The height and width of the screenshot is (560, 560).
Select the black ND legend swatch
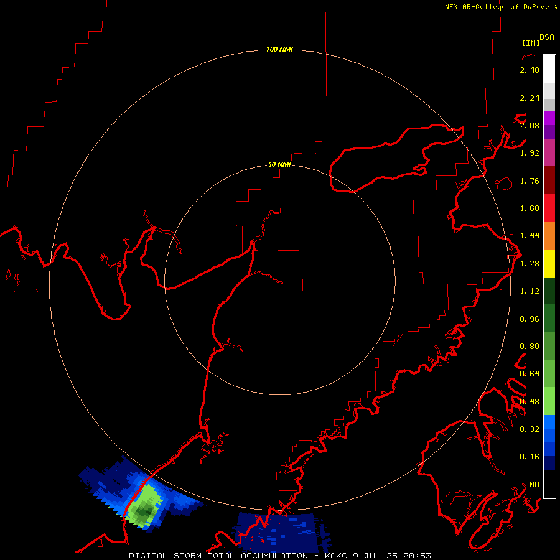click(549, 484)
